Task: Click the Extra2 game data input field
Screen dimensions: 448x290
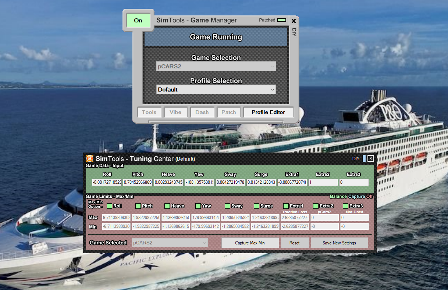Action: [x=323, y=182]
